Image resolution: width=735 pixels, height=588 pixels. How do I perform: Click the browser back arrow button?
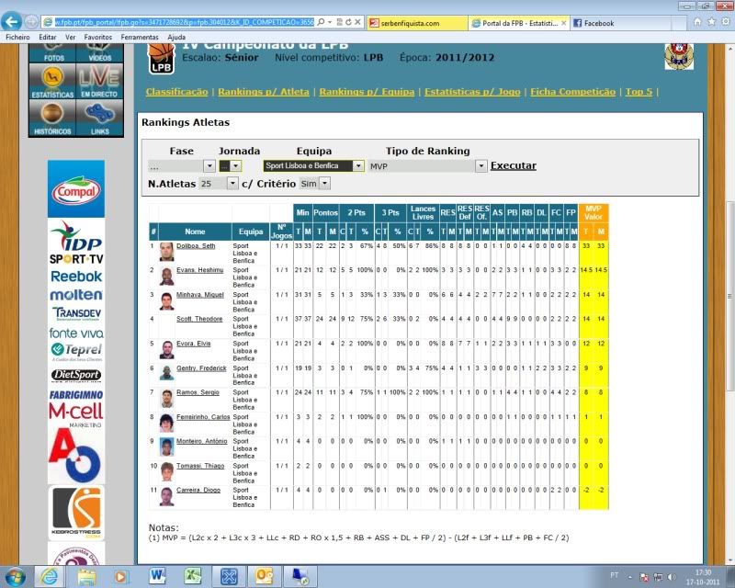pyautogui.click(x=12, y=21)
